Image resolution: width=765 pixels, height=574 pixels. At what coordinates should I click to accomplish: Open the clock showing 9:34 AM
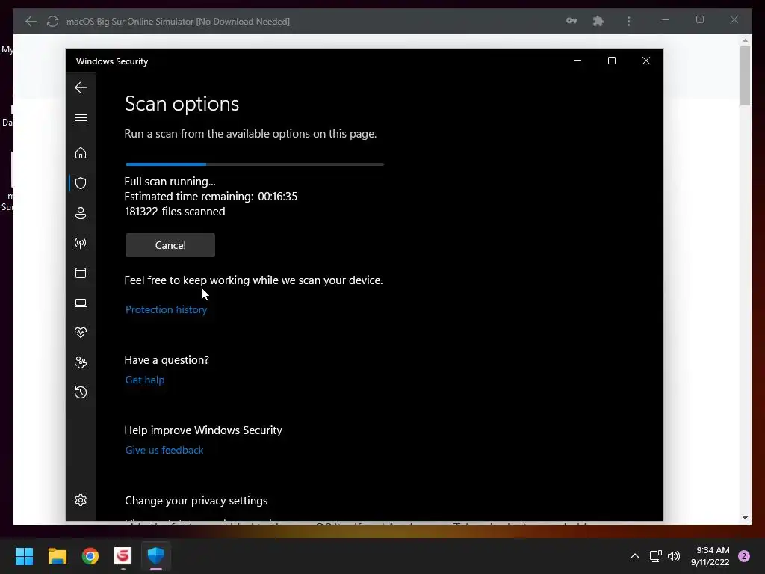710,556
